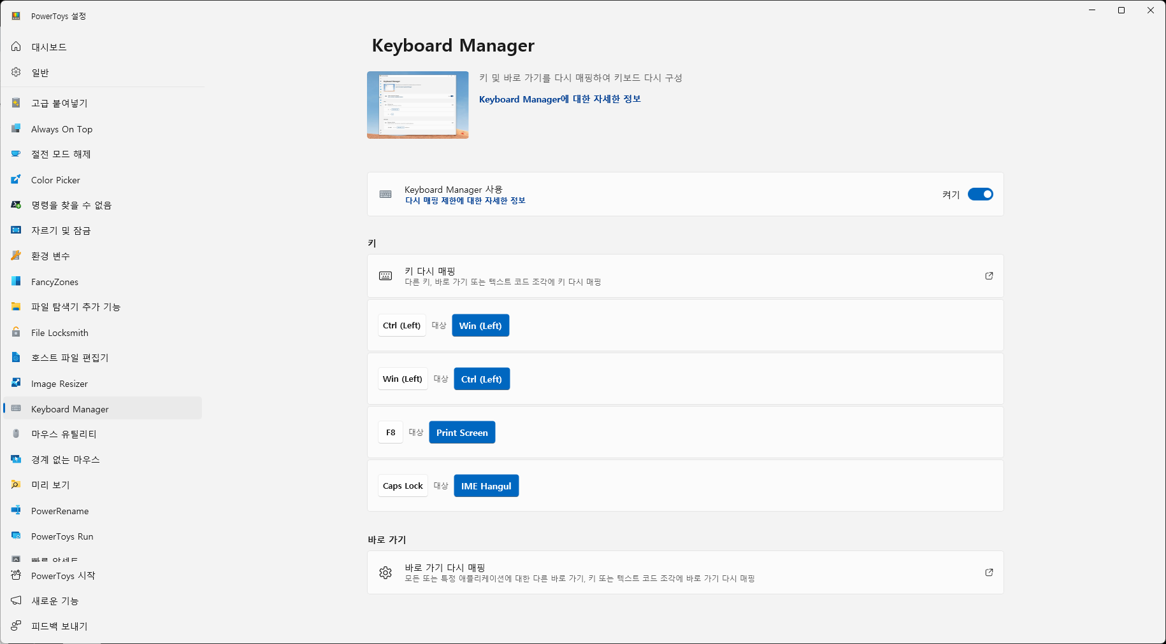1166x644 pixels.
Task: Select the Image Resizer icon
Action: [16, 383]
